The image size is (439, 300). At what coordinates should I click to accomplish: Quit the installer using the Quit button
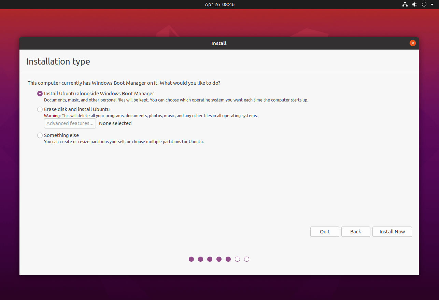325,232
